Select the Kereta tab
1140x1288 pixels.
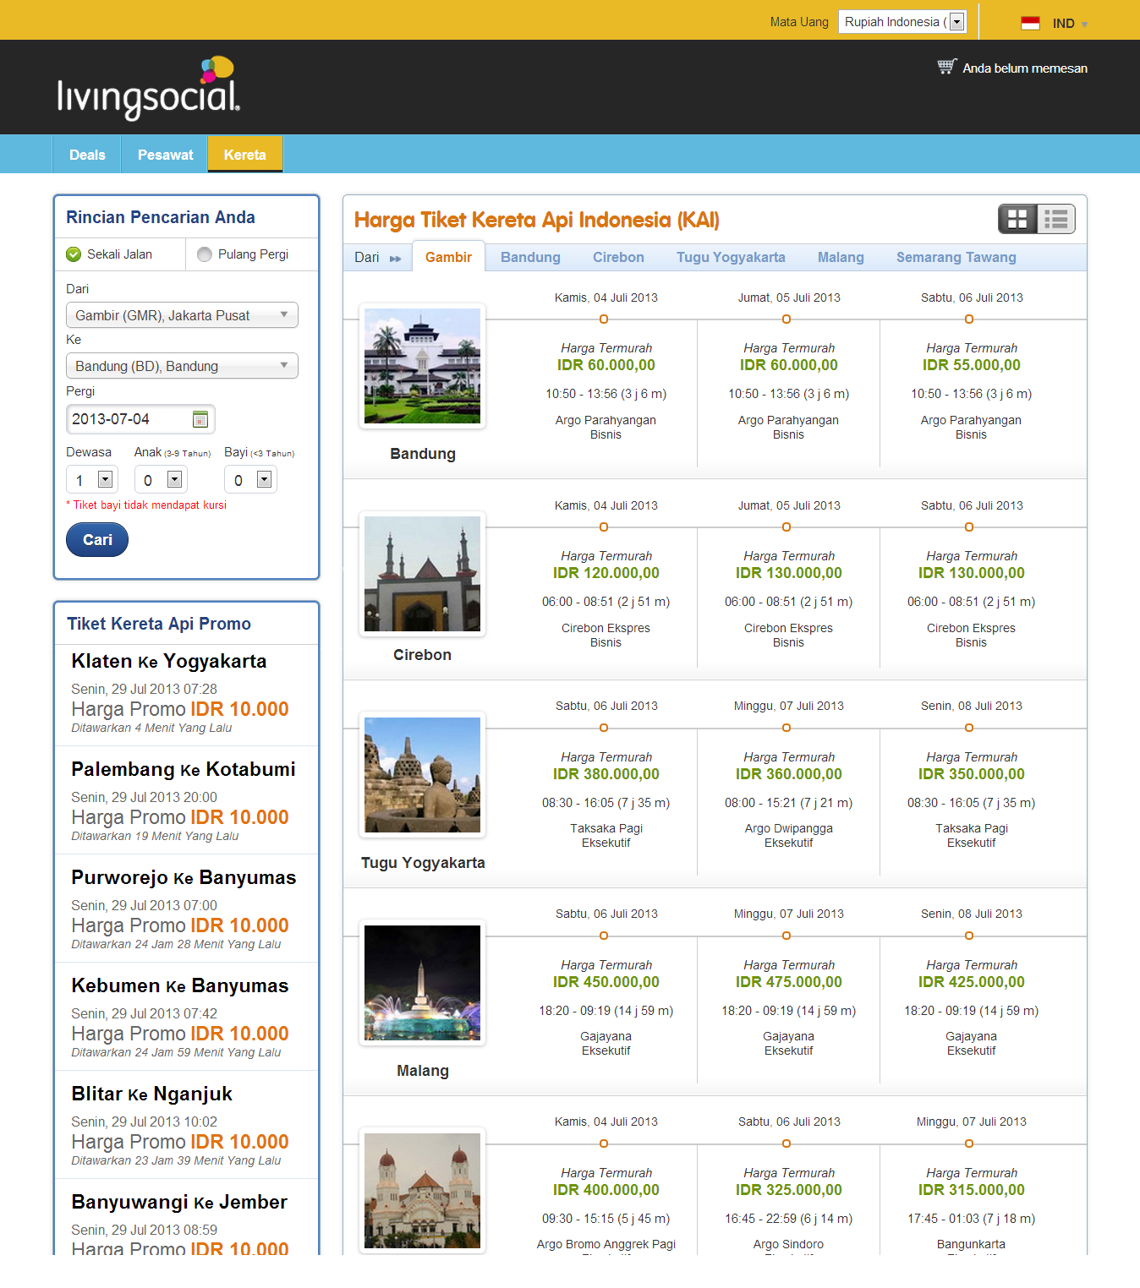pyautogui.click(x=245, y=155)
